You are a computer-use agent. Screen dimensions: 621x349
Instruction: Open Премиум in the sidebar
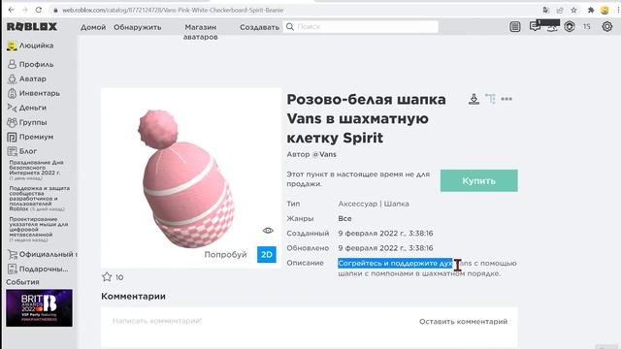(x=30, y=137)
